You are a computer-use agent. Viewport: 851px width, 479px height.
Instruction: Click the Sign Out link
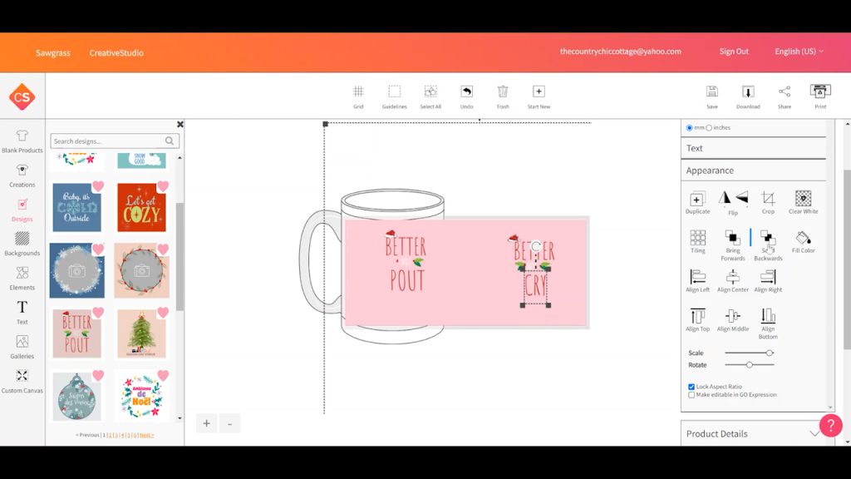[734, 52]
